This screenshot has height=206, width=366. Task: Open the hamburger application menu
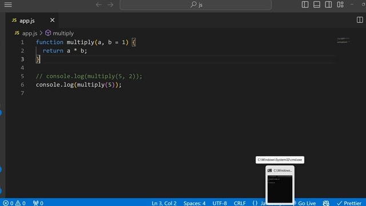click(x=8, y=5)
